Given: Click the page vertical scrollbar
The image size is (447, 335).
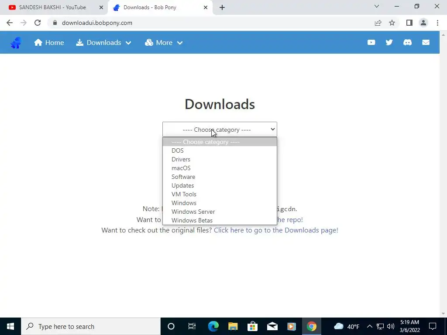Looking at the screenshot, I should (444, 174).
